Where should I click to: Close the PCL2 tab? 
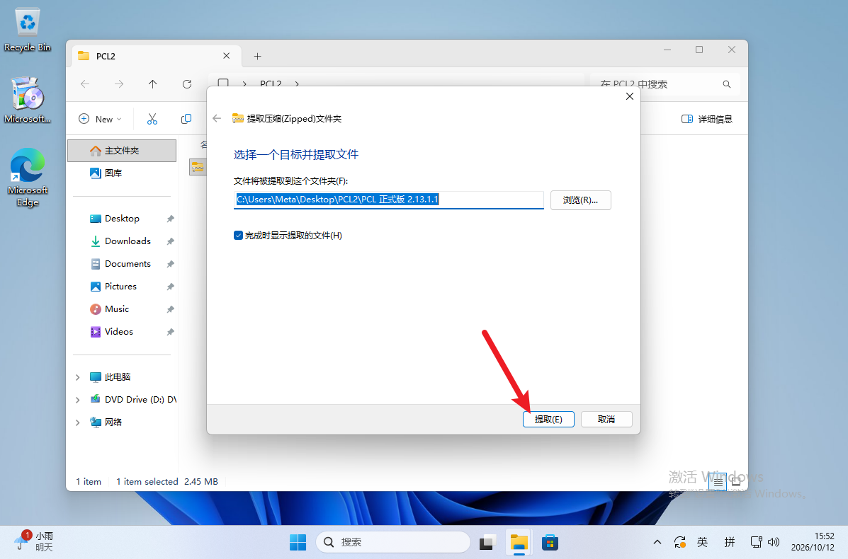pyautogui.click(x=227, y=56)
